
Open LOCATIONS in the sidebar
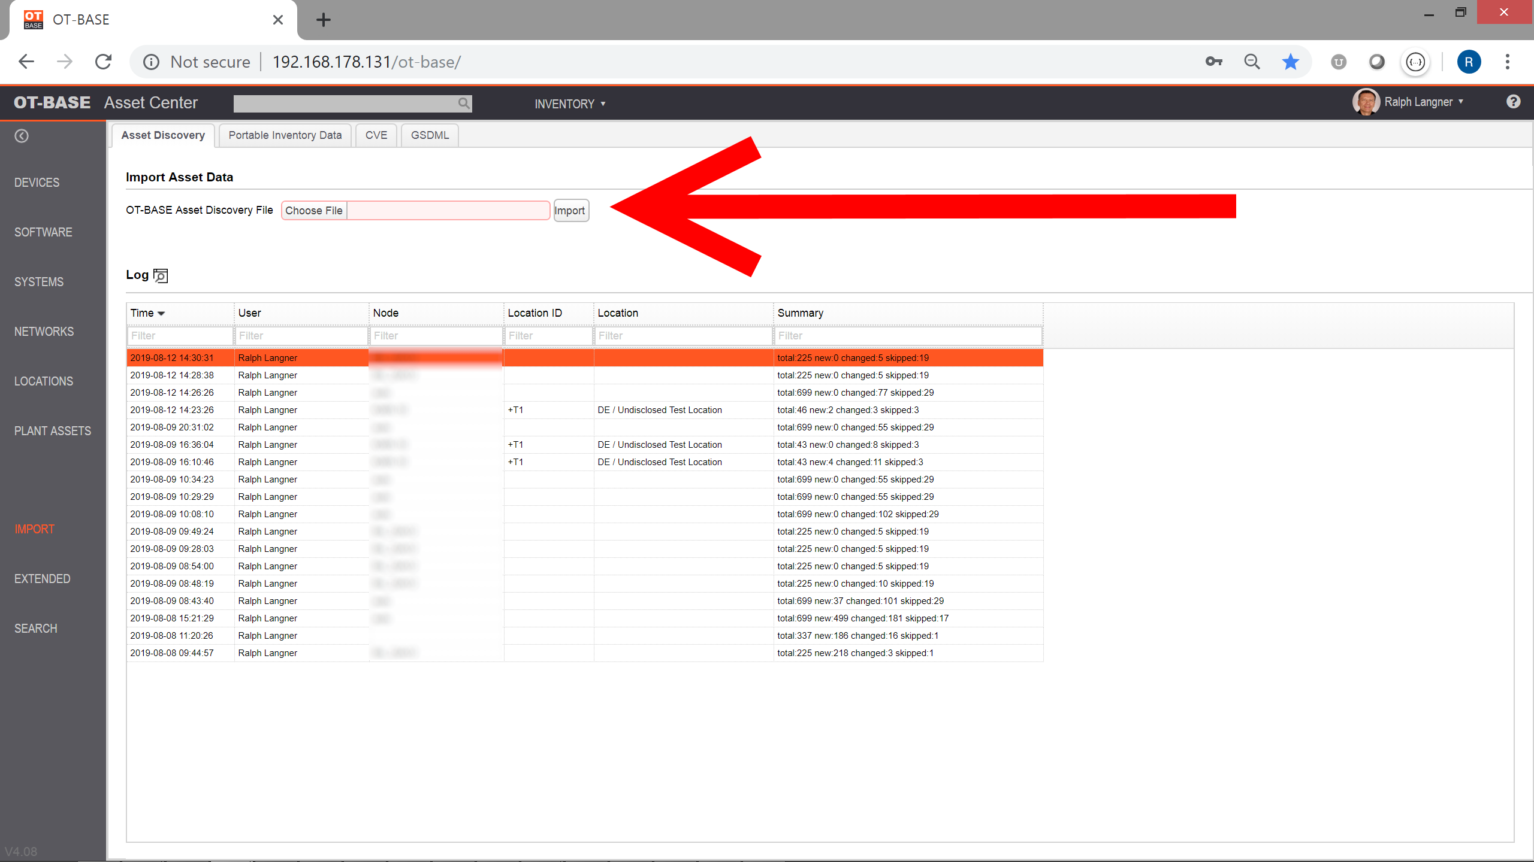44,381
